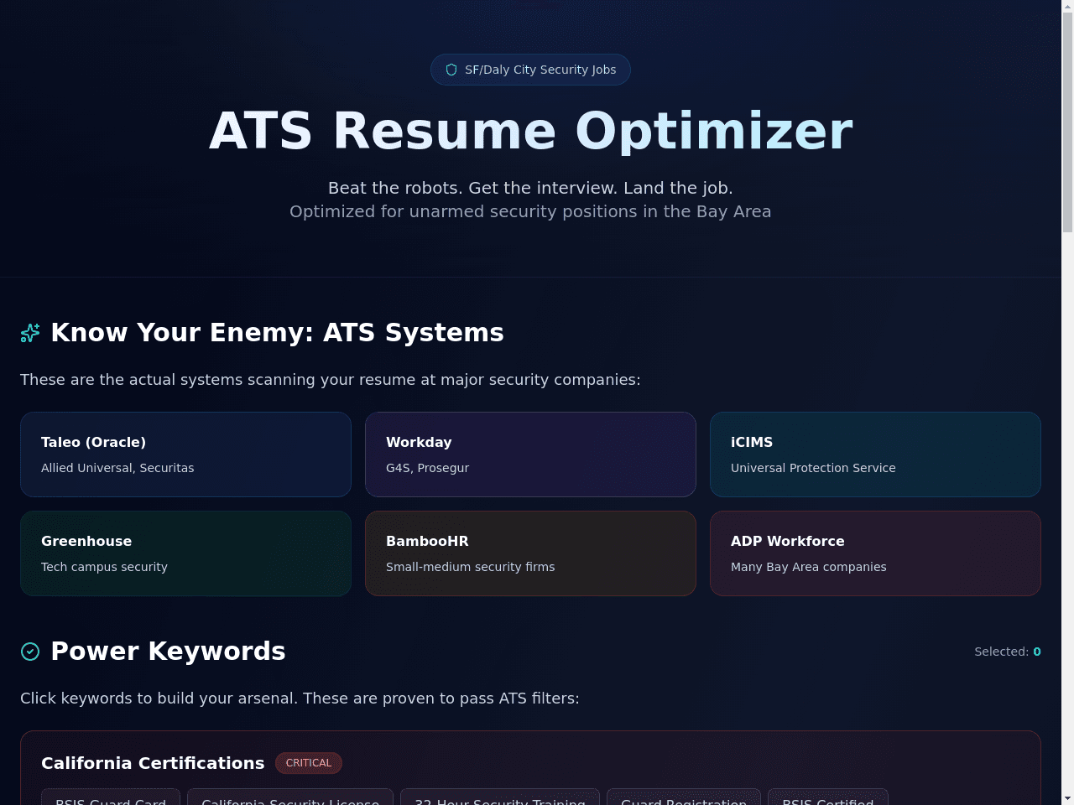Image resolution: width=1074 pixels, height=805 pixels.
Task: Select the iCIMS card
Action: click(x=875, y=454)
